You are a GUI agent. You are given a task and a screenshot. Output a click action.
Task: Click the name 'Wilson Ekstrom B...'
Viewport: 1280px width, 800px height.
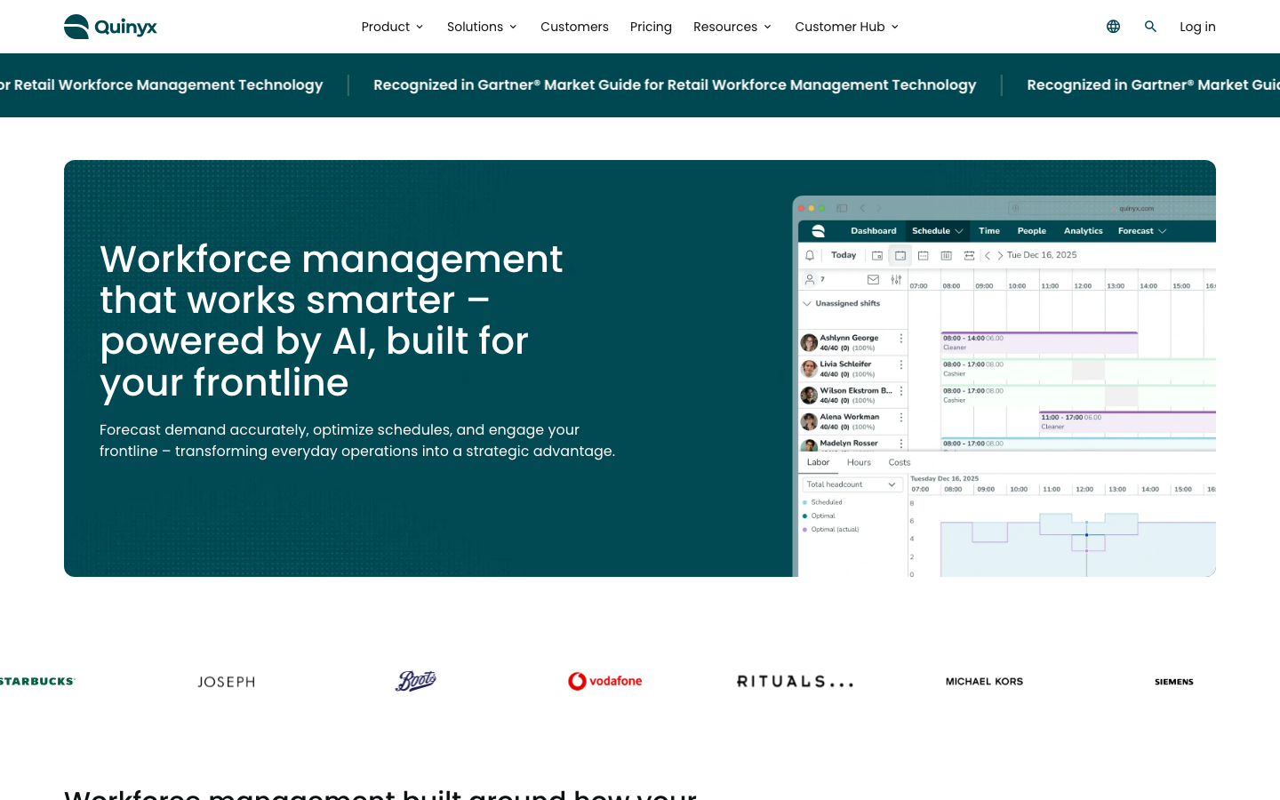[x=856, y=390]
